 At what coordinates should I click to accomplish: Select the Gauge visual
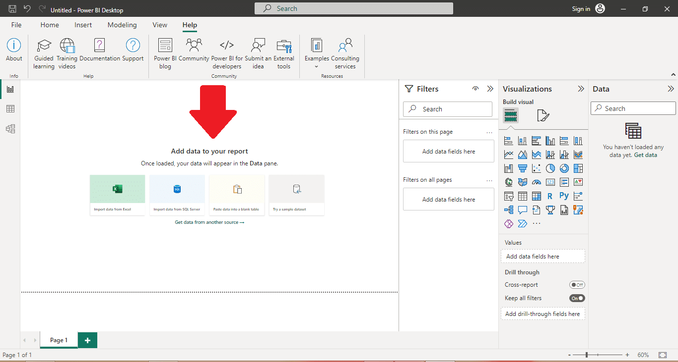tap(536, 182)
